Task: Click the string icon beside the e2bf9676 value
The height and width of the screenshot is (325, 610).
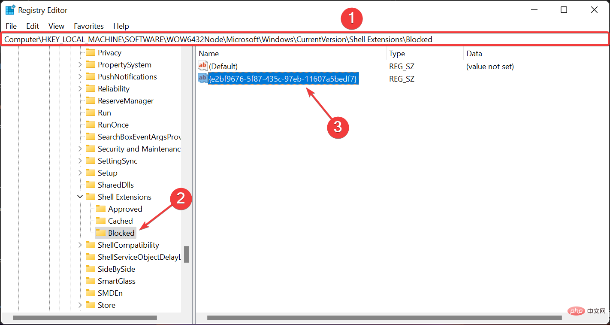Action: coord(203,78)
